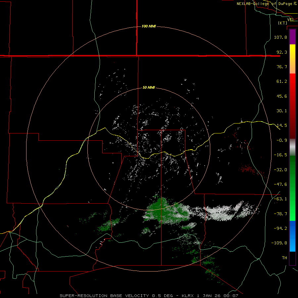Click the 61.2 legend value

pyautogui.click(x=282, y=81)
